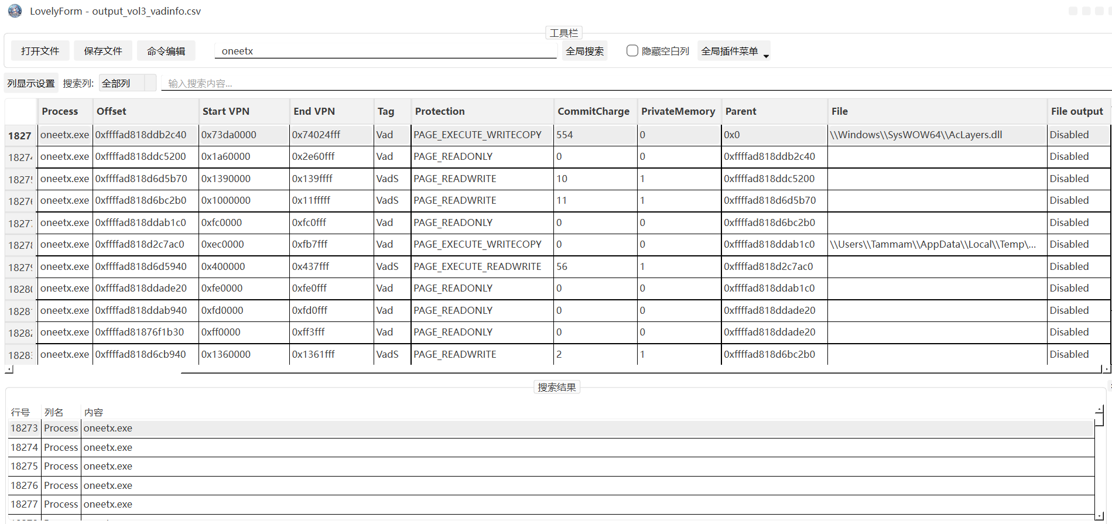Click the 输入搜索内容 filter input

636,83
